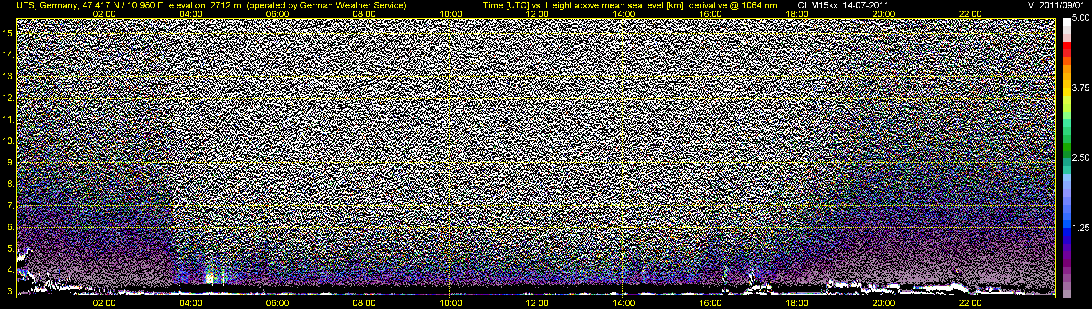Select the 'derivative @ 1064 nm' text
The image size is (1092, 309).
[x=733, y=5]
